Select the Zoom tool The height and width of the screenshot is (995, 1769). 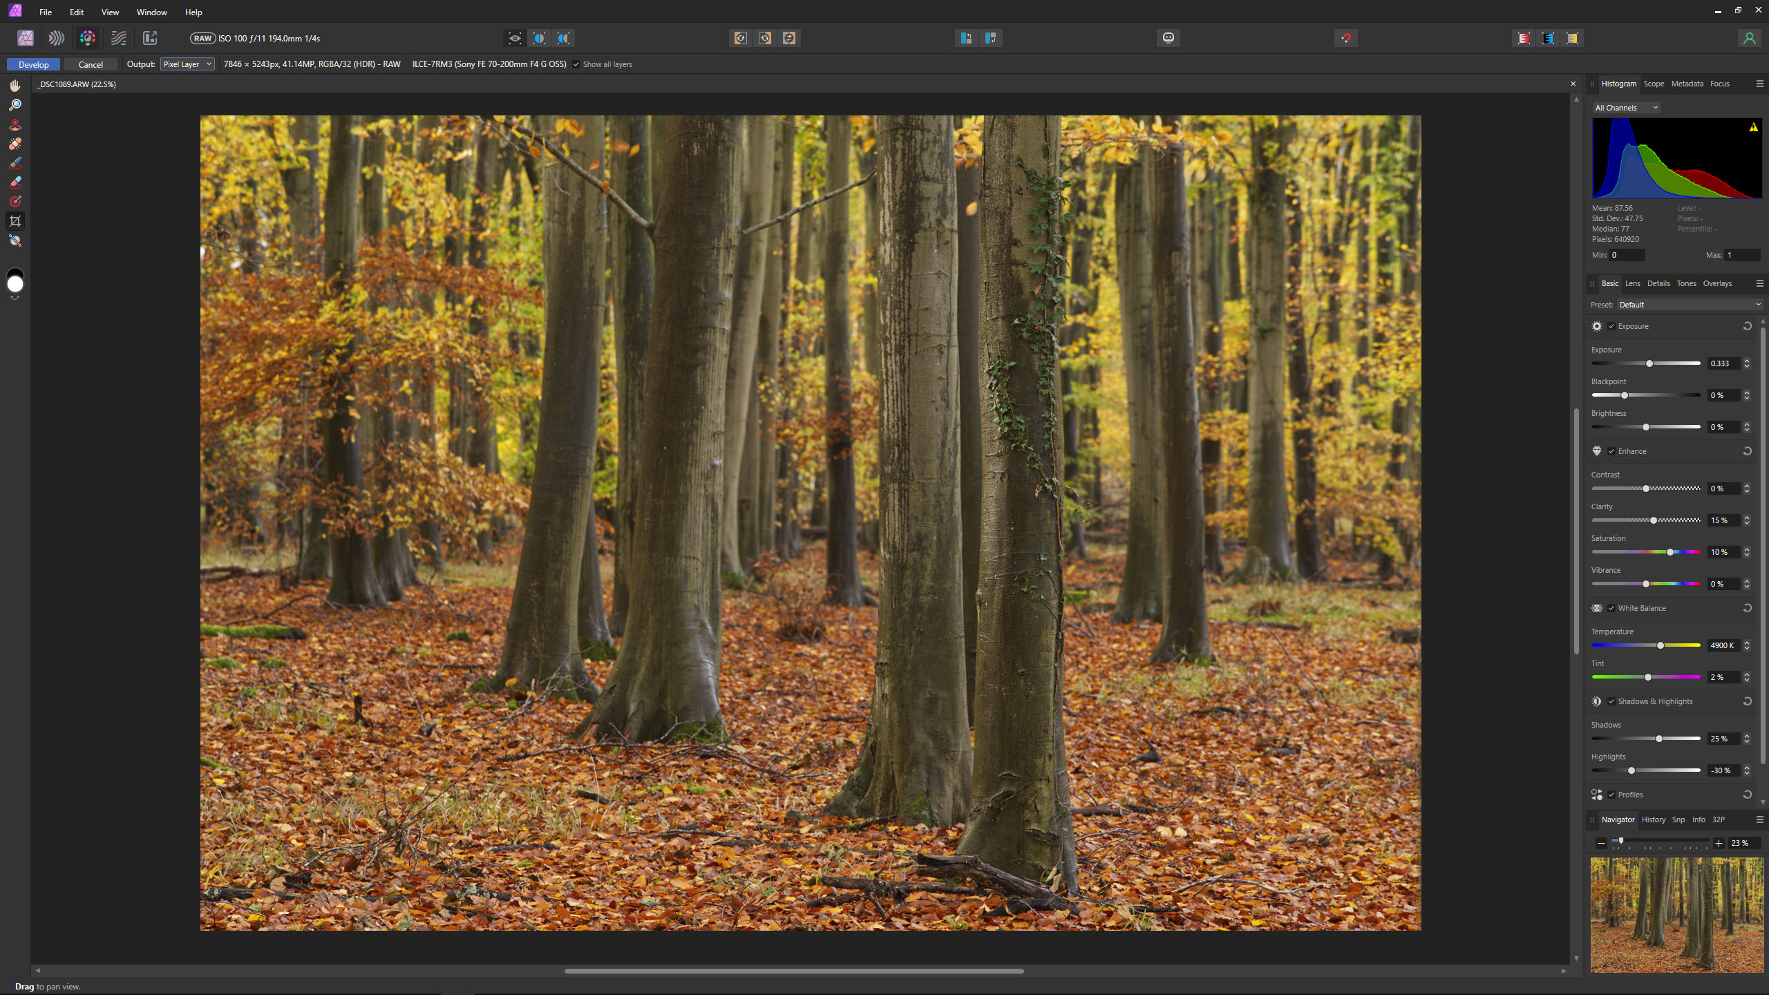[15, 105]
